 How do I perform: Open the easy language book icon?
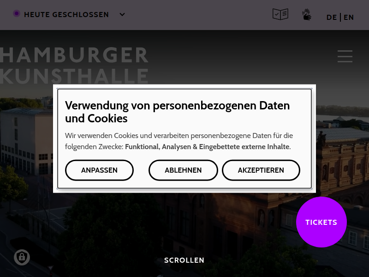pos(280,14)
